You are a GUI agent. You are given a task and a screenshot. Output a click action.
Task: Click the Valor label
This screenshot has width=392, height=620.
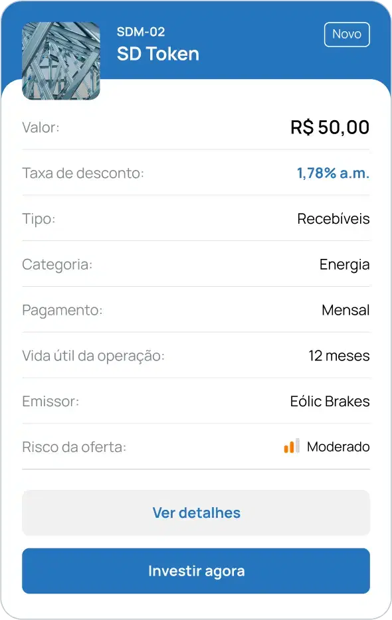pyautogui.click(x=41, y=127)
